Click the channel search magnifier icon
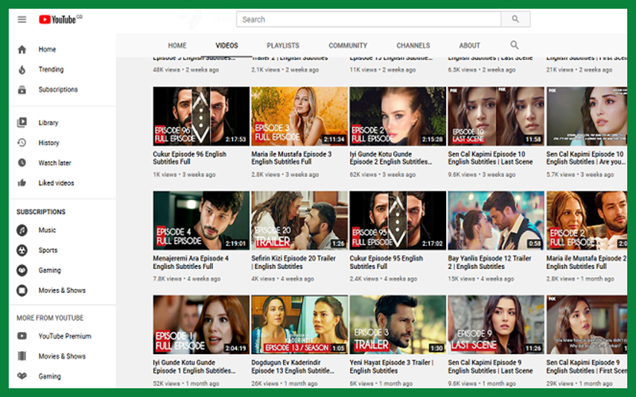636x397 pixels. [x=514, y=45]
